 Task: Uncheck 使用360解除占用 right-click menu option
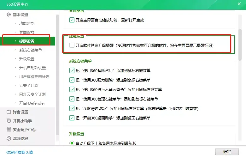[72, 70]
